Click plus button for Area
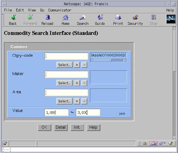The height and width of the screenshot is (153, 178). 77,101
